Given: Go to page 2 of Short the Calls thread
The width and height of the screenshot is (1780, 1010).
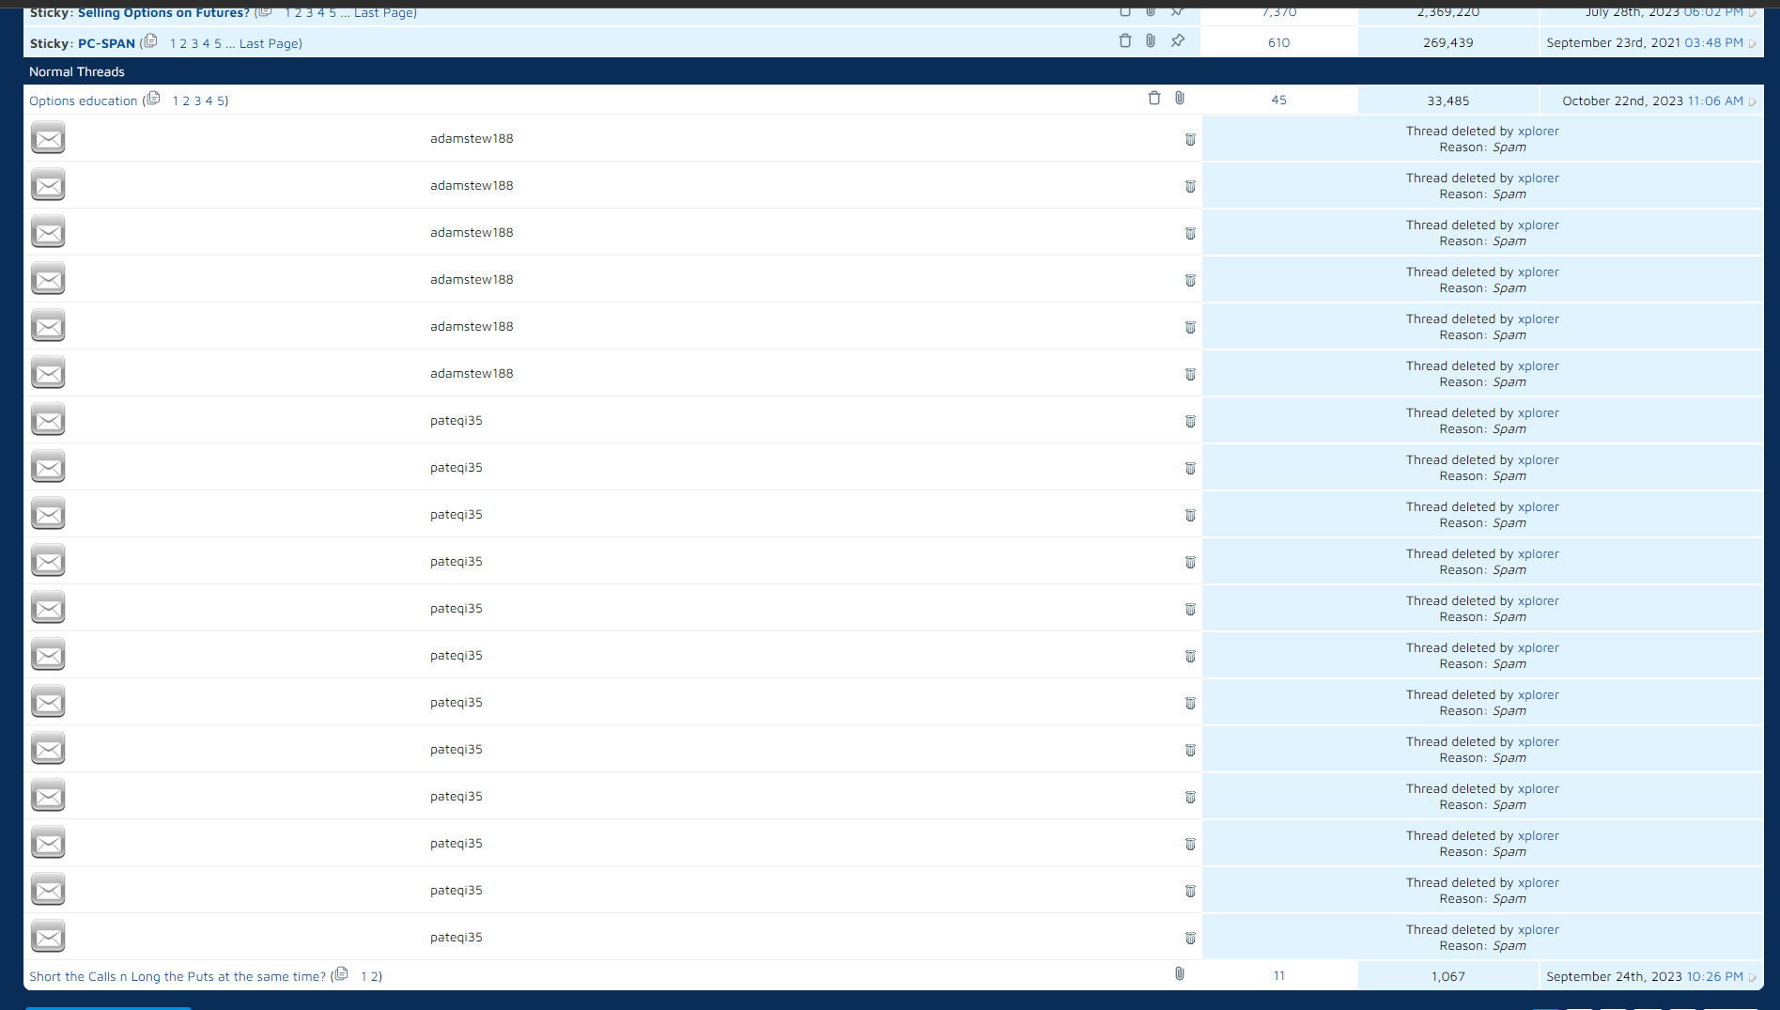Looking at the screenshot, I should coord(374,976).
